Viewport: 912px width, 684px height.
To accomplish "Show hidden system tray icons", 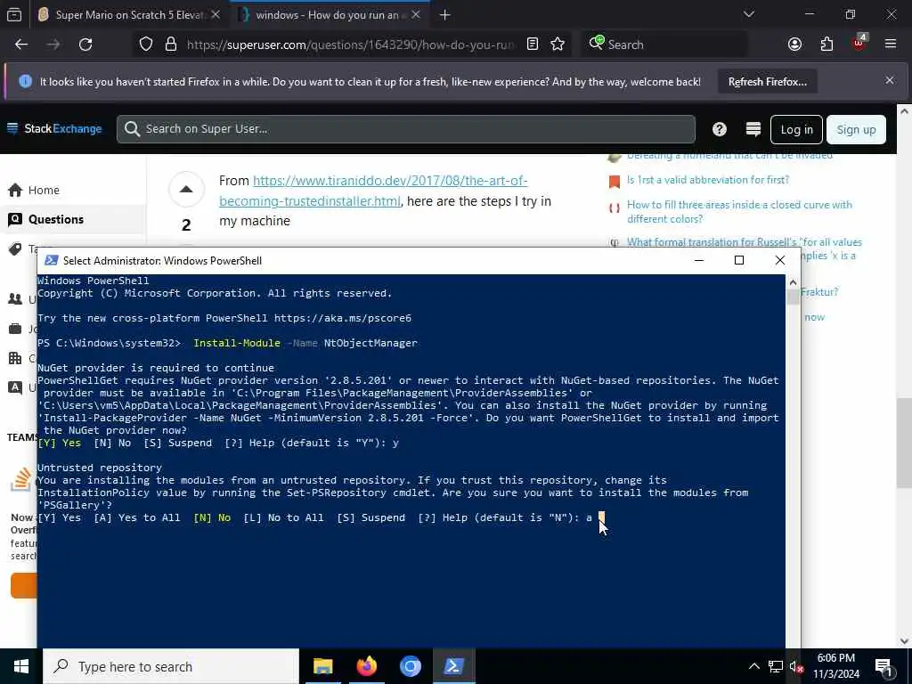I will (x=753, y=666).
